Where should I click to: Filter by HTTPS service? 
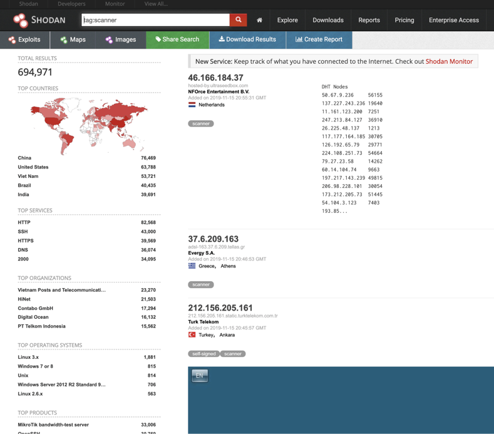pyautogui.click(x=26, y=240)
